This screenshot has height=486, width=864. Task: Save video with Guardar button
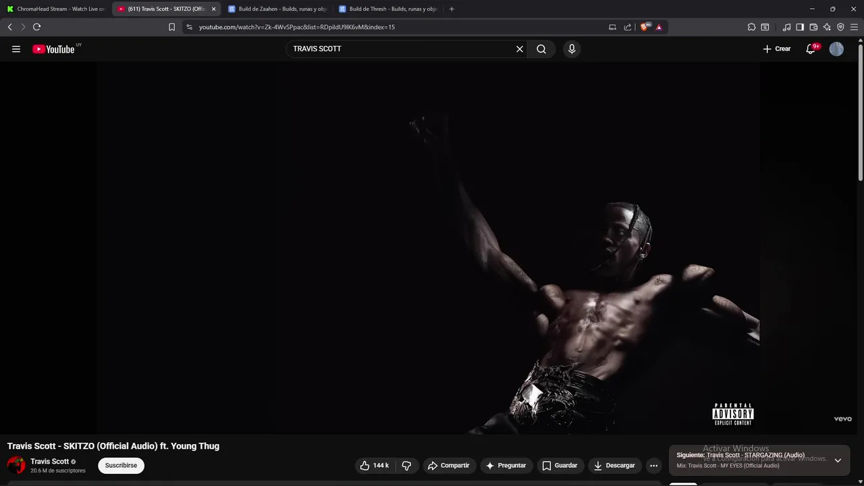[x=560, y=465]
